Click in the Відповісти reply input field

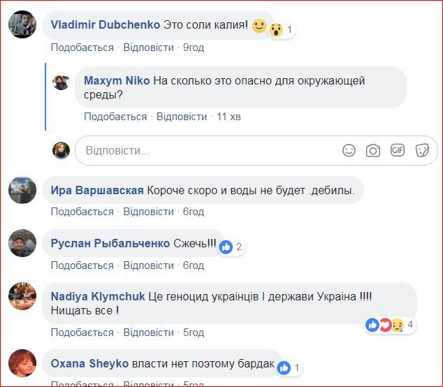(x=210, y=150)
